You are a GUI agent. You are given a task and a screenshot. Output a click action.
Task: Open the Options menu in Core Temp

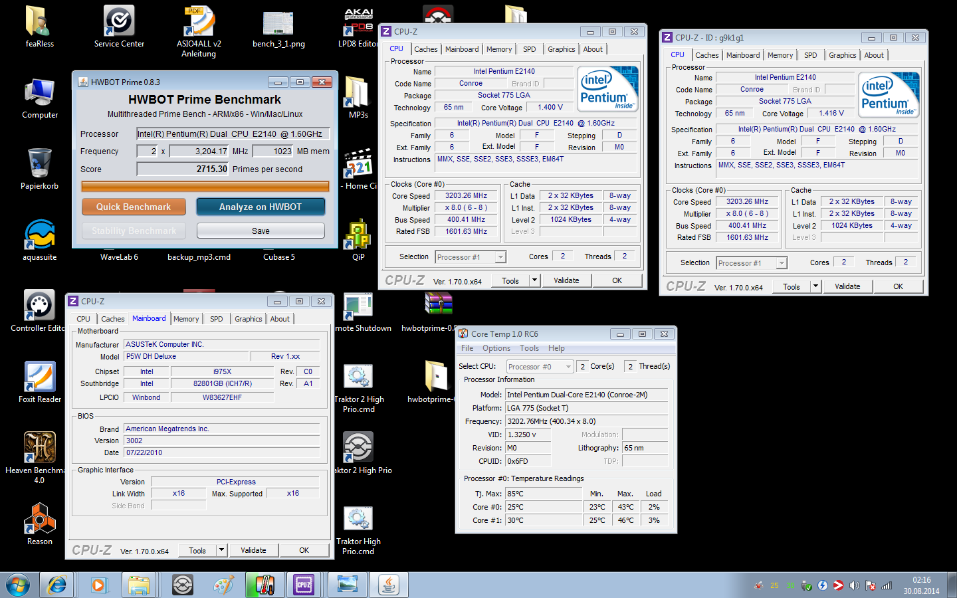(x=496, y=348)
